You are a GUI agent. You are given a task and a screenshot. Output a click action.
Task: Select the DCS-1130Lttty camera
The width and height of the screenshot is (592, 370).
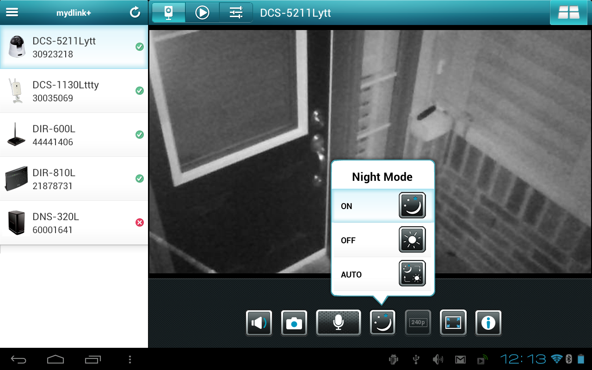74,91
